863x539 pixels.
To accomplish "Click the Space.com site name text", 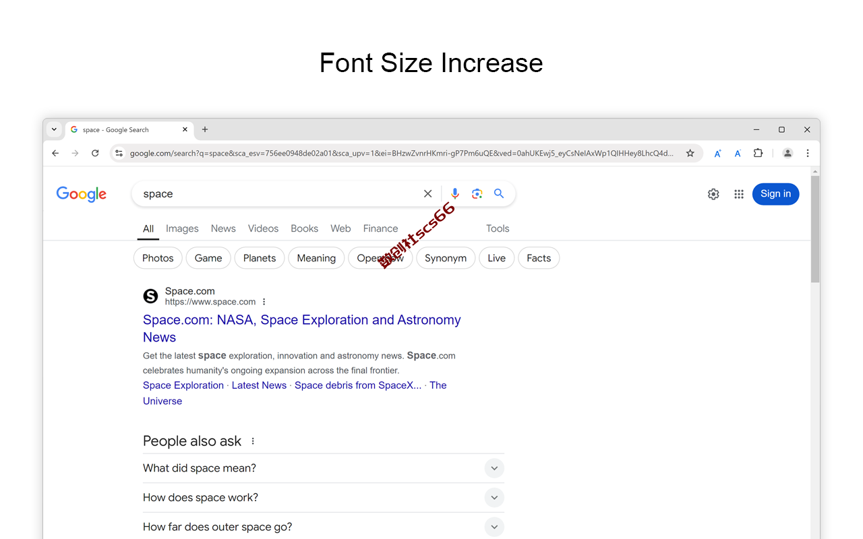I will (190, 291).
